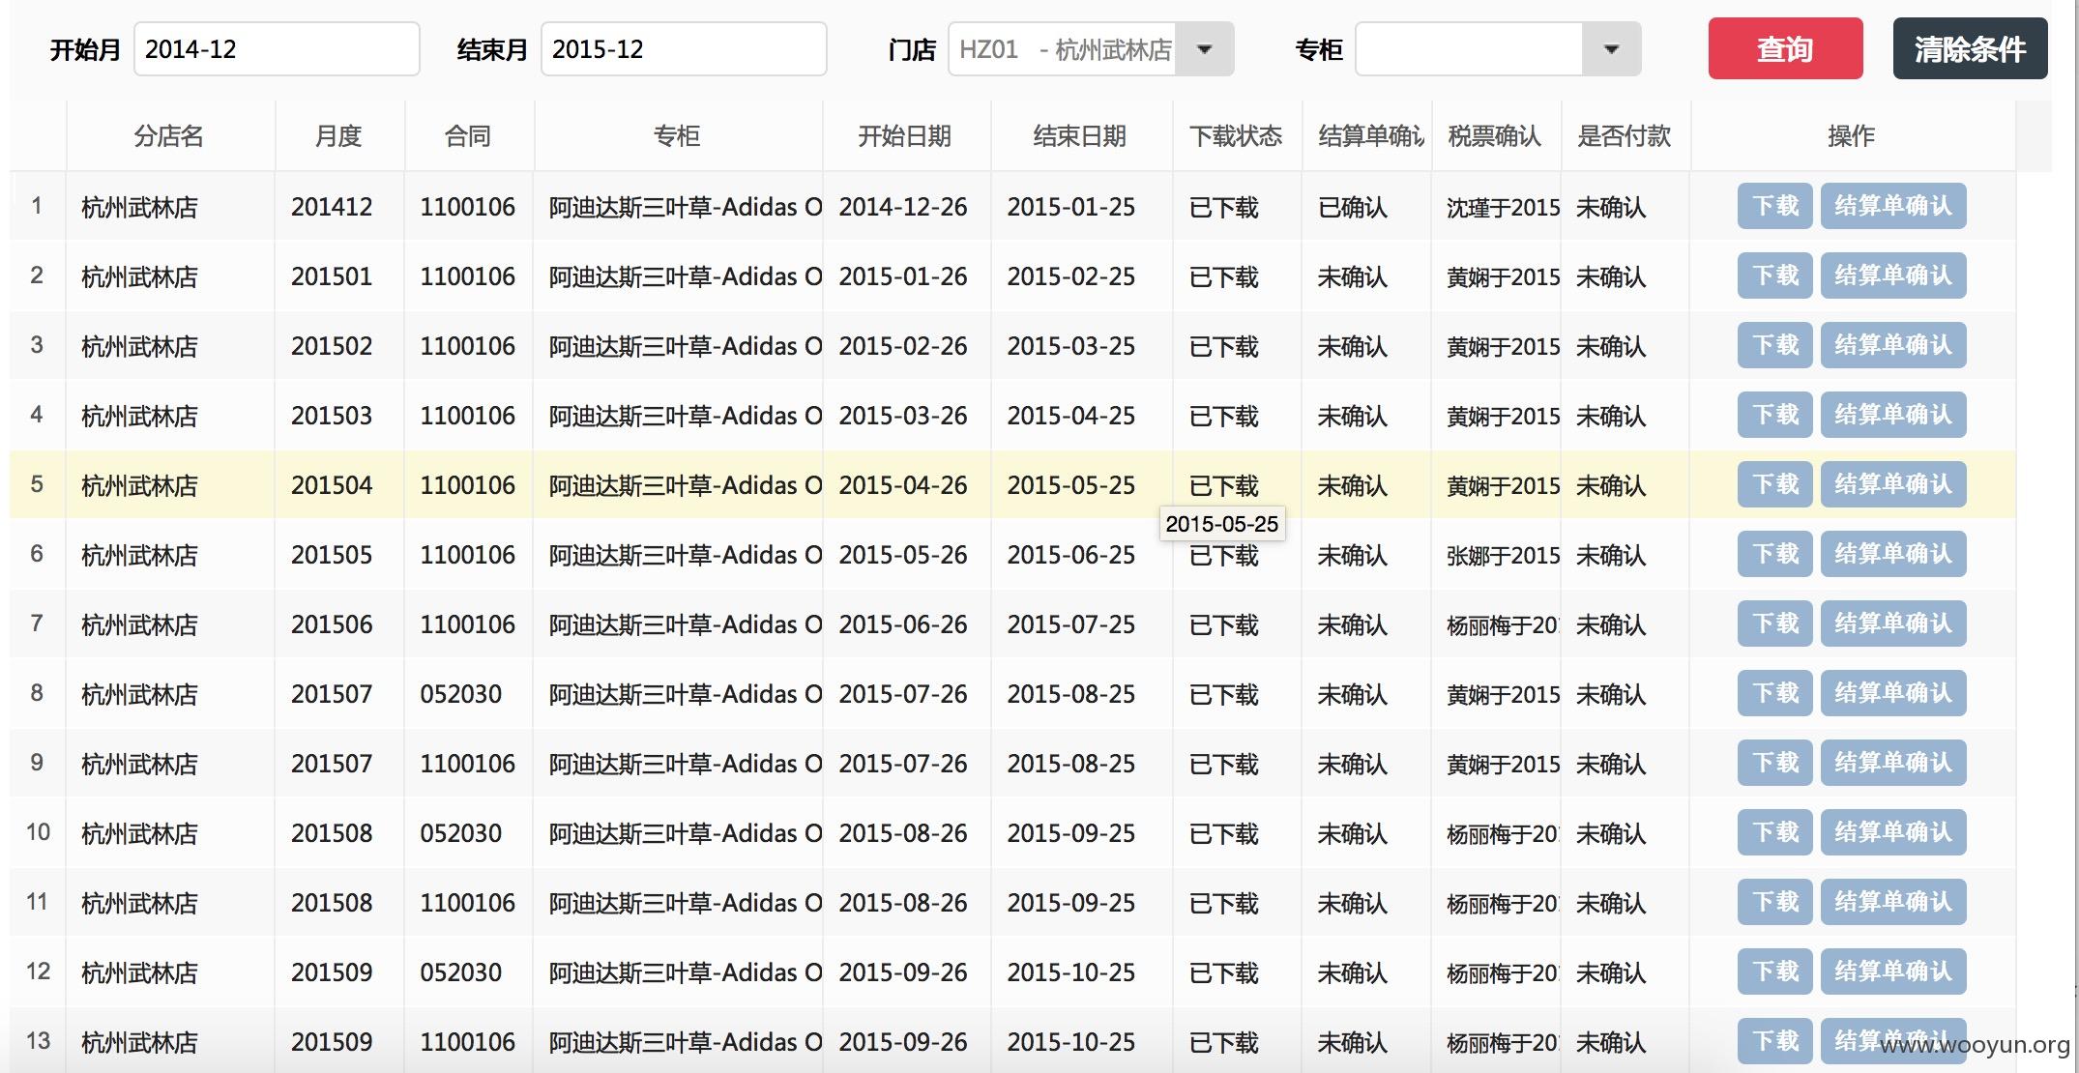This screenshot has width=2079, height=1073.
Task: Select end date 2015-10-25 in row 13
Action: tap(1081, 1042)
